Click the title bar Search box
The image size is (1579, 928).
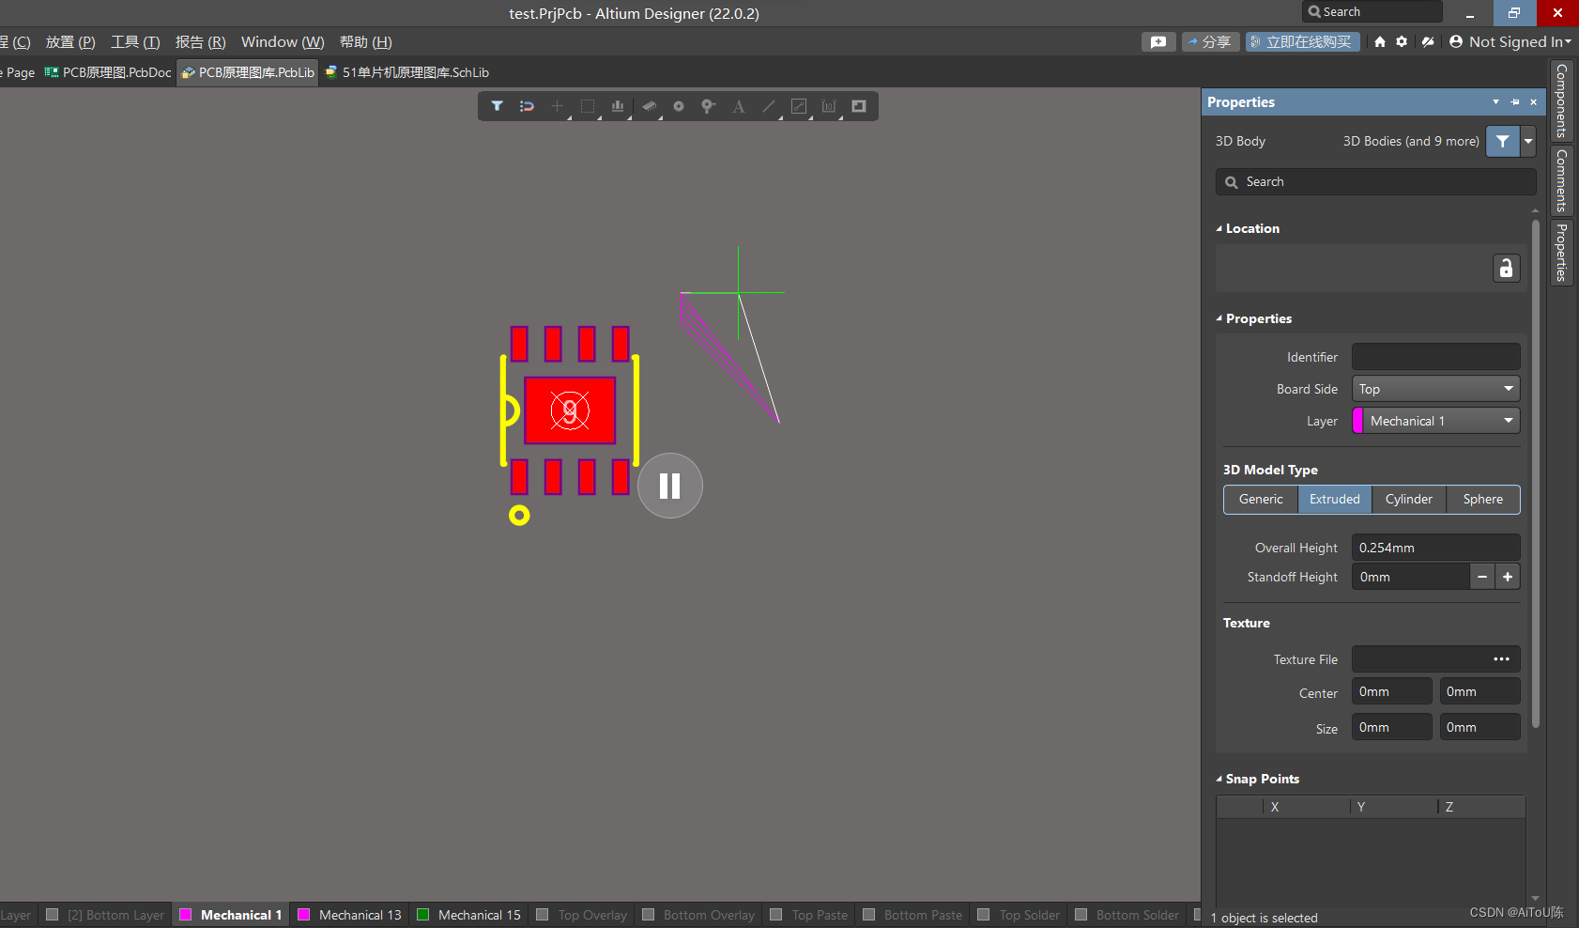1372,12
